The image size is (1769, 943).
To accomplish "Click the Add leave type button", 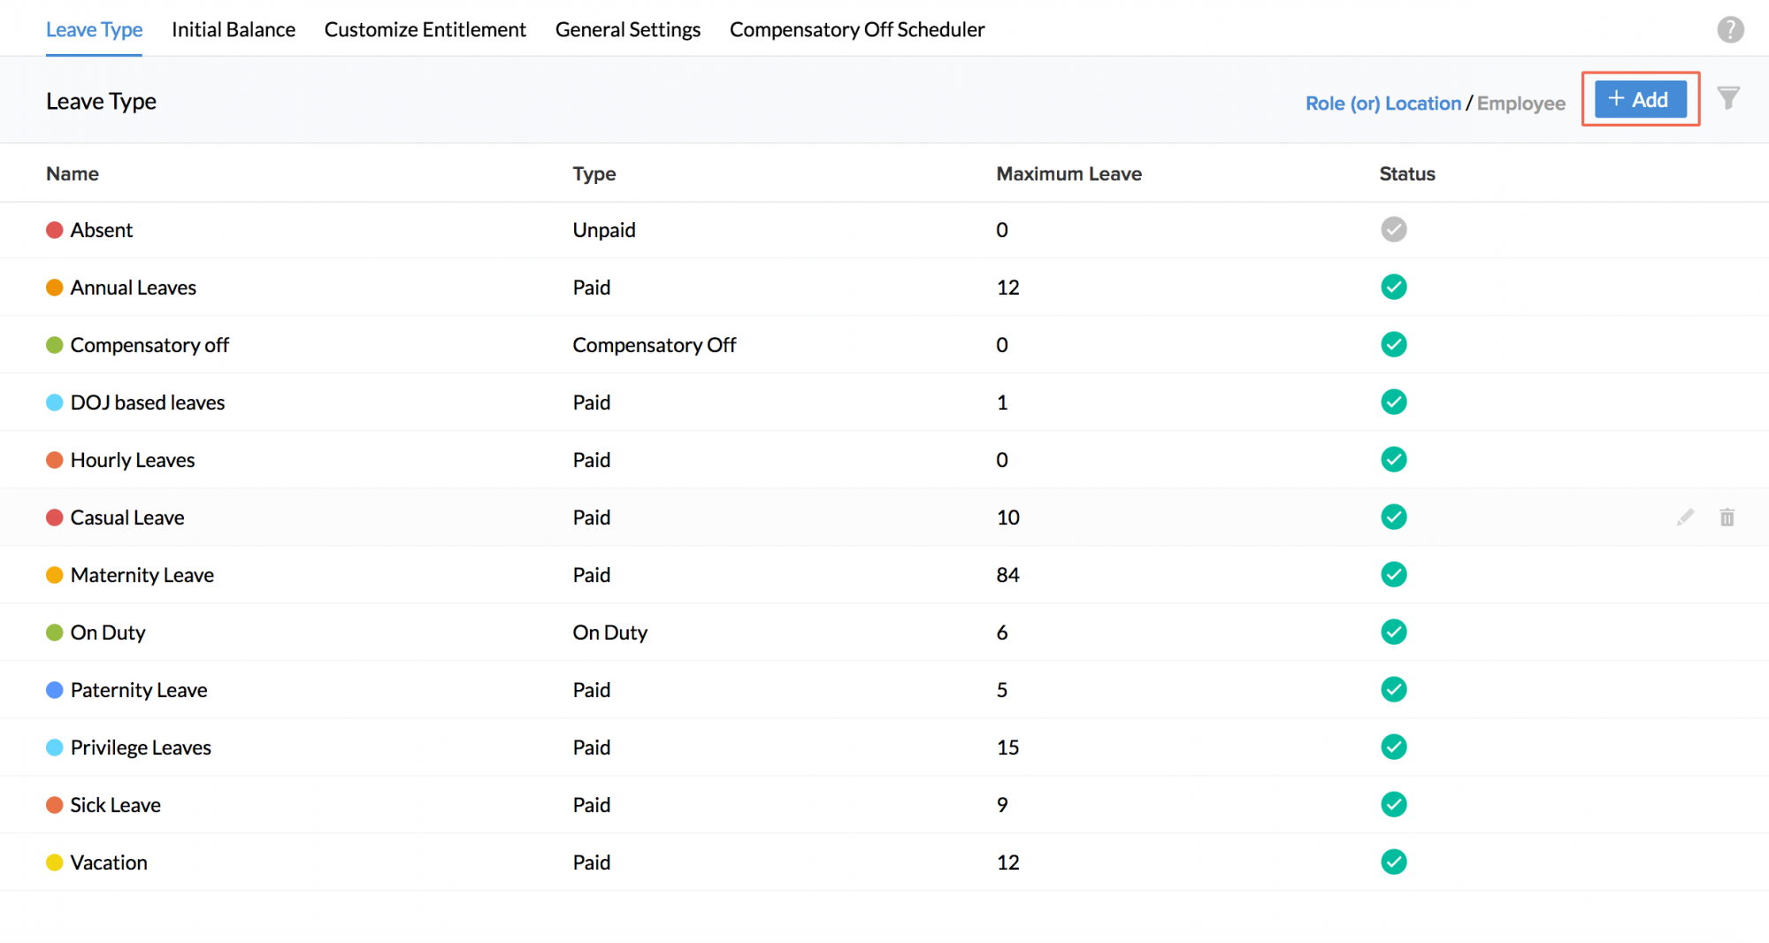I will 1640,99.
